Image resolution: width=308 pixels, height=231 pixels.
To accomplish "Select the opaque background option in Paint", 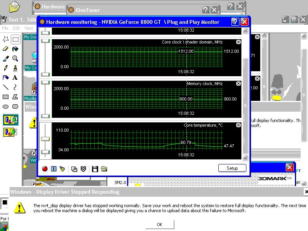I will pos(11,120).
